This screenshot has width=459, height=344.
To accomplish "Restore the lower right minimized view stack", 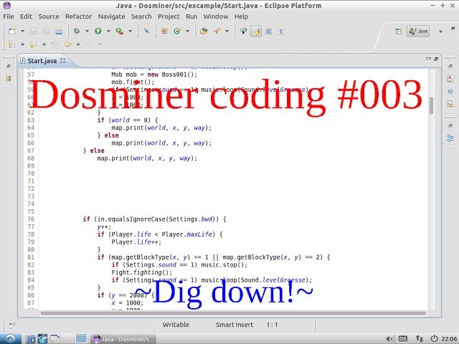I will tap(450, 126).
